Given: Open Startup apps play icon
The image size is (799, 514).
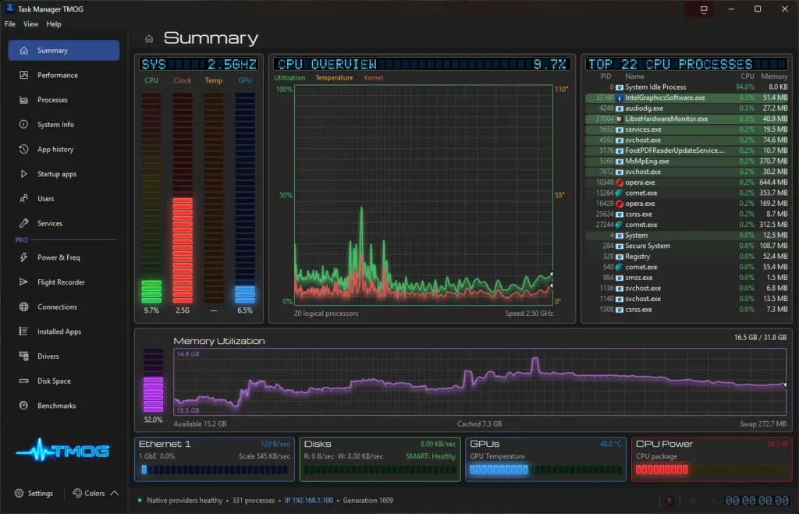Looking at the screenshot, I should [23, 174].
